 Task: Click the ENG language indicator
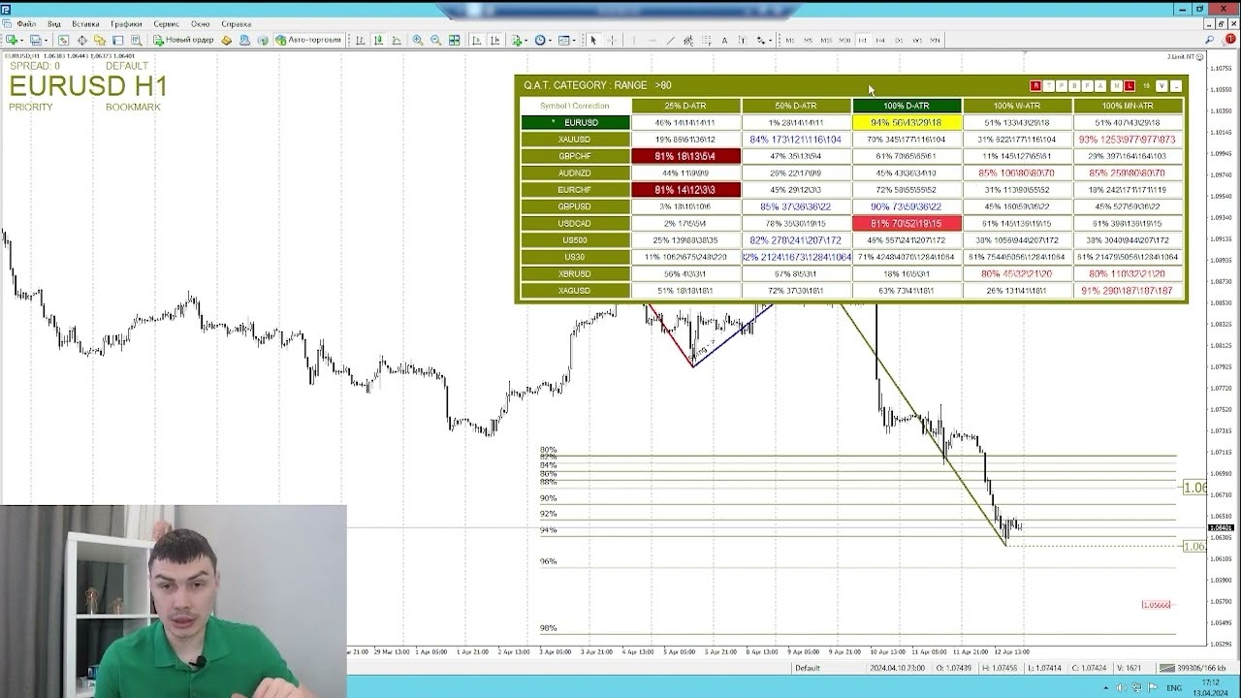[1174, 687]
